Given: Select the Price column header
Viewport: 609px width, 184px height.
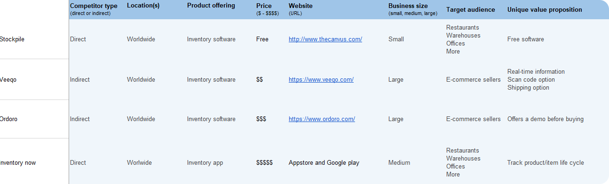Looking at the screenshot, I should point(264,6).
